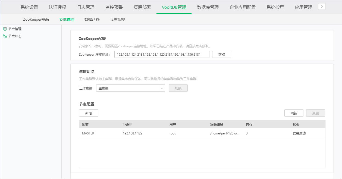The width and height of the screenshot is (342, 179).
Task: Click the 变更 button
Action: click(315, 113)
